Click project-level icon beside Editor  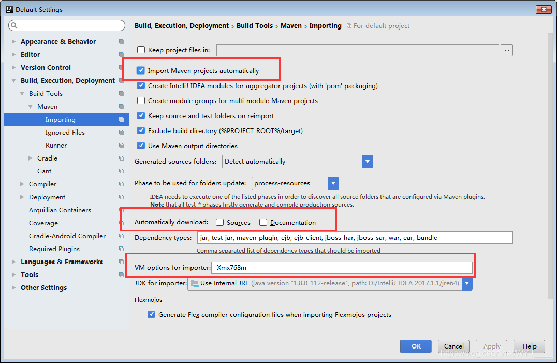(x=121, y=55)
